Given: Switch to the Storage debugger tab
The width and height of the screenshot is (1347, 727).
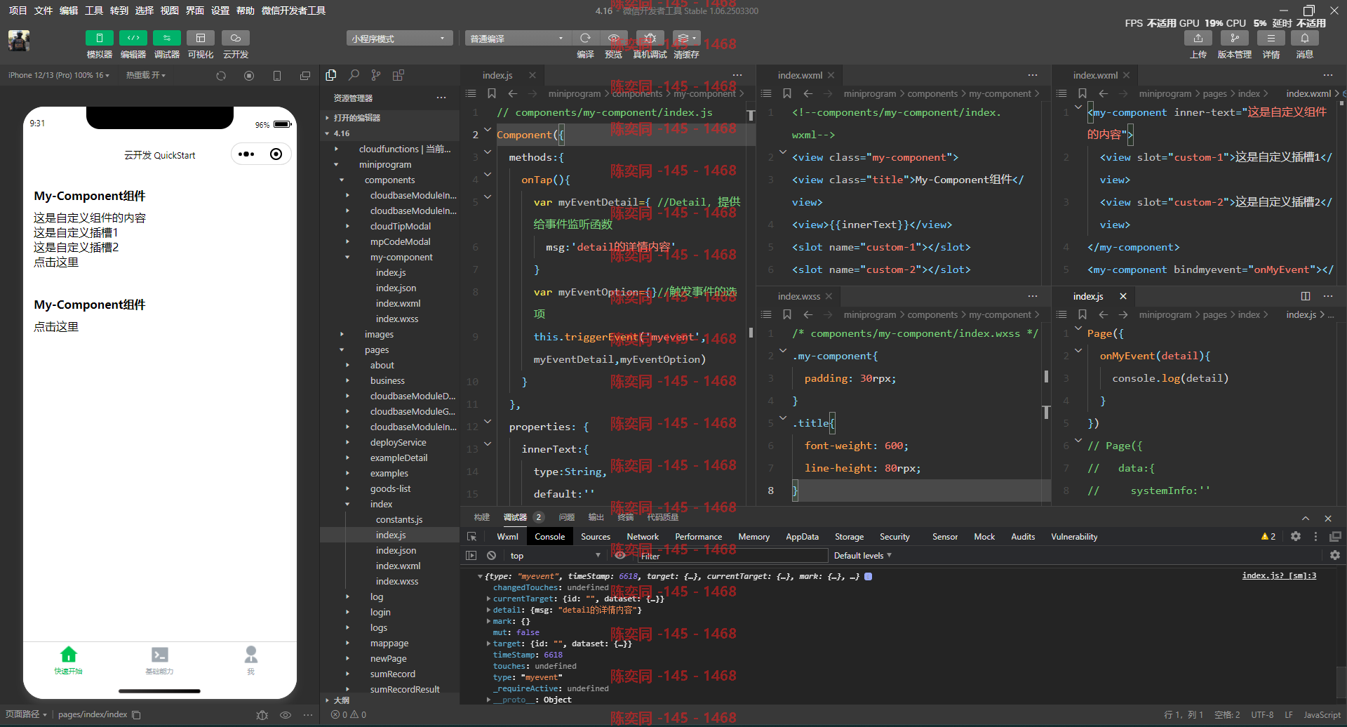Looking at the screenshot, I should pos(849,536).
